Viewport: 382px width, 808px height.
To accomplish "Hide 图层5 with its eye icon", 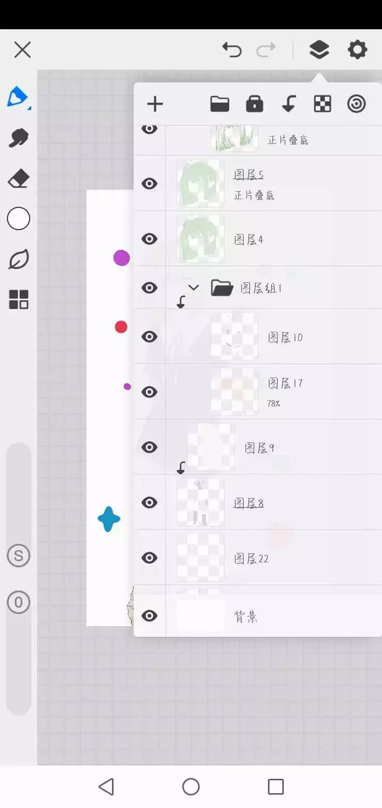I will 150,183.
